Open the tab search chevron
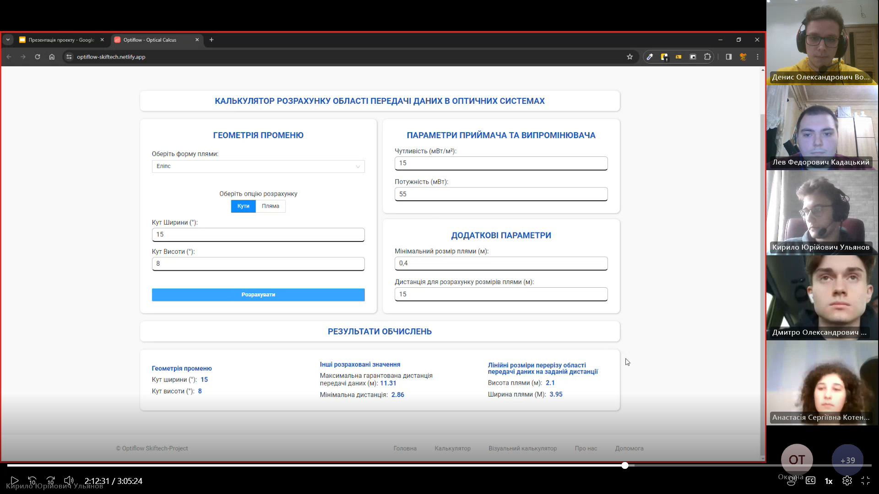 point(8,40)
